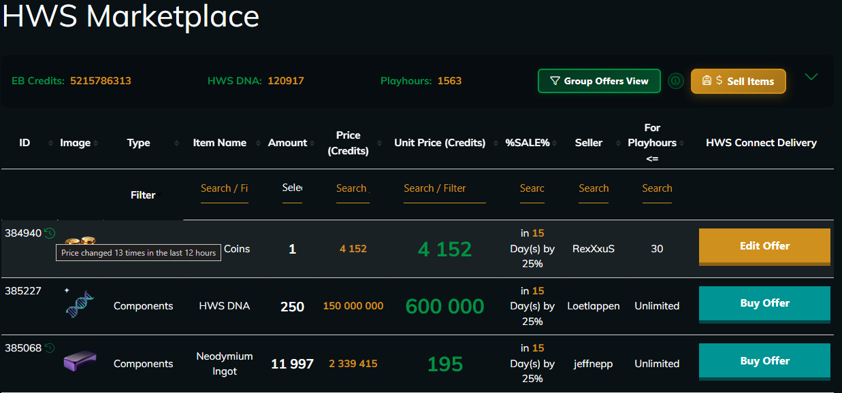Focus the Item Name search field
Viewport: 842px width, 393px height.
click(x=224, y=188)
